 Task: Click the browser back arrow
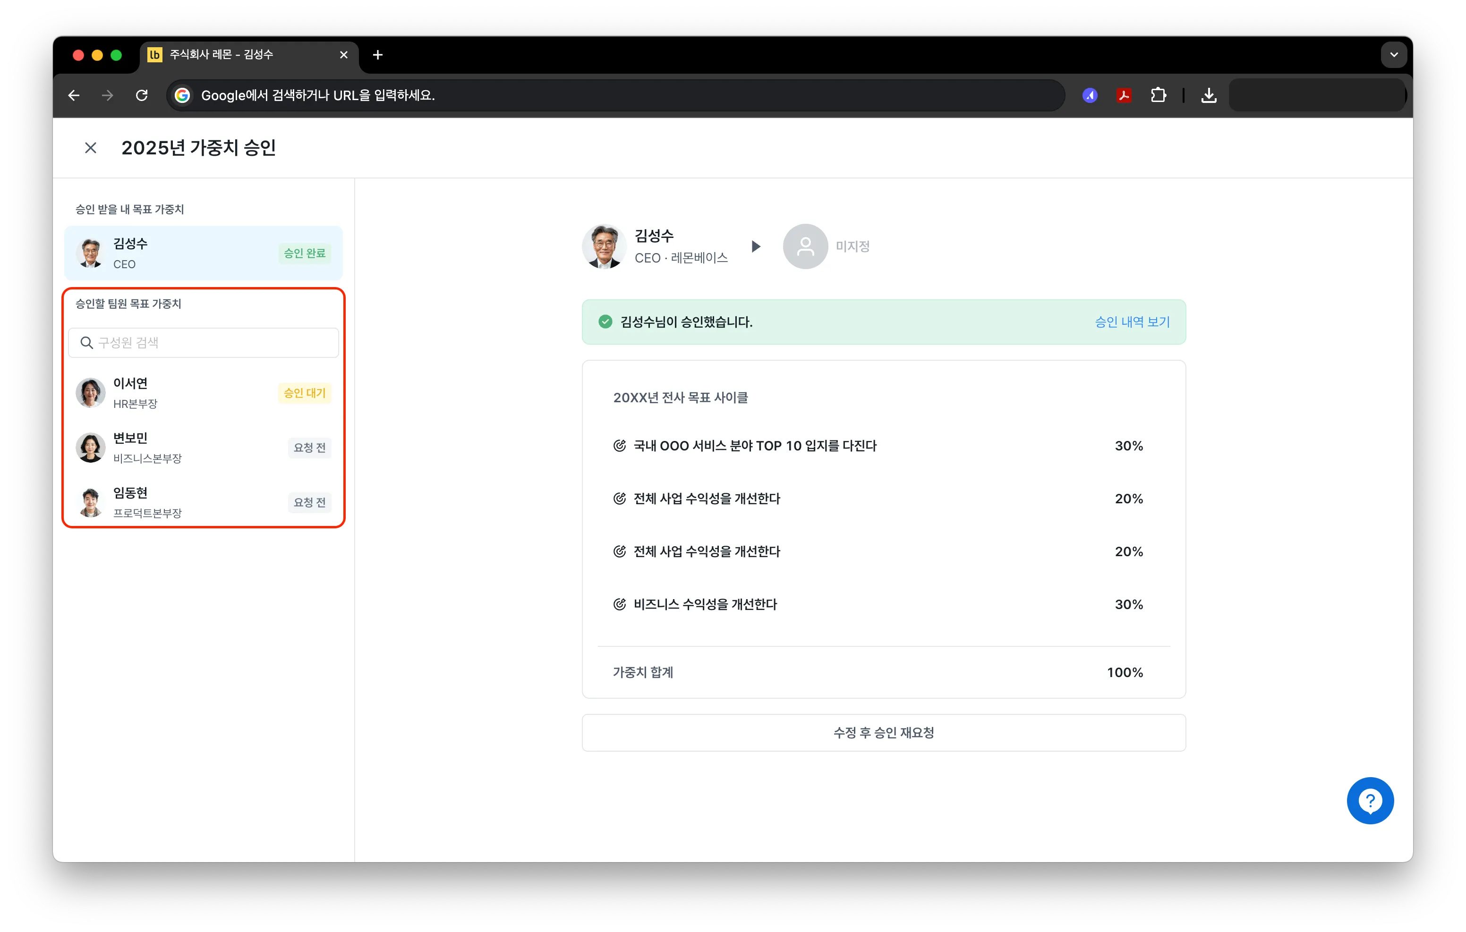[x=74, y=95]
